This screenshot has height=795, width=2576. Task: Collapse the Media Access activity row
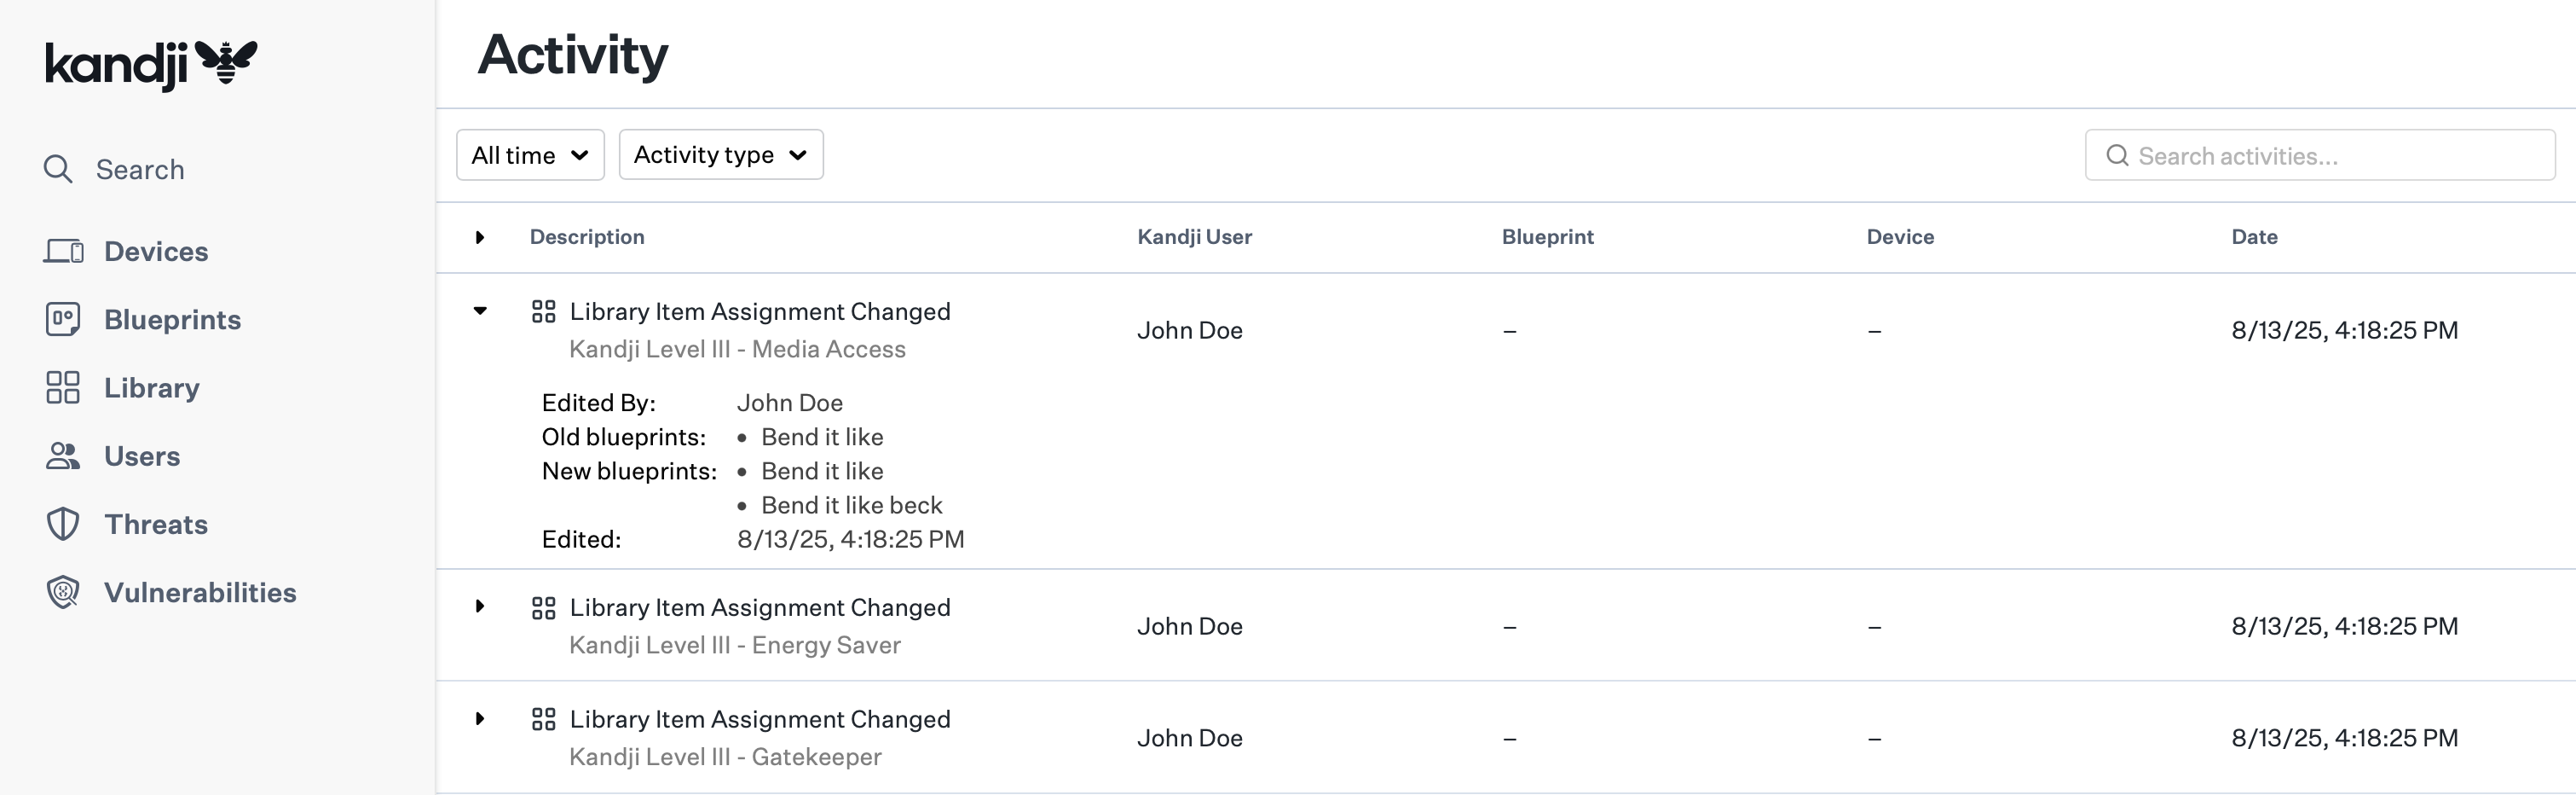coord(481,311)
